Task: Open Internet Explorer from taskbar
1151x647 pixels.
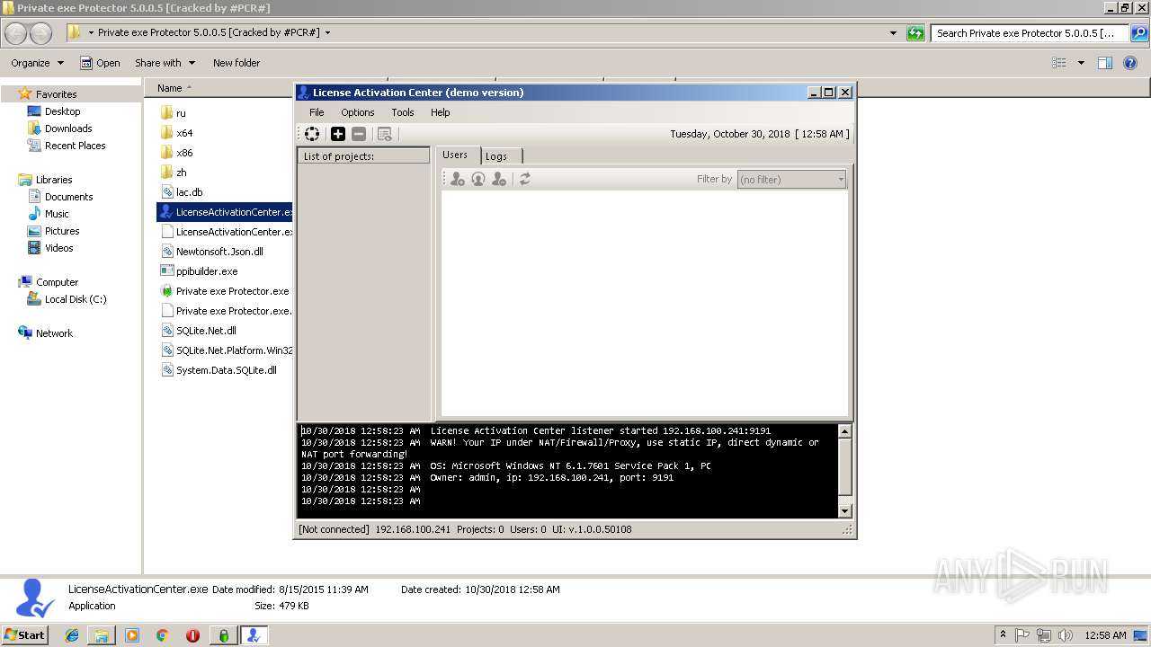Action: tap(72, 635)
